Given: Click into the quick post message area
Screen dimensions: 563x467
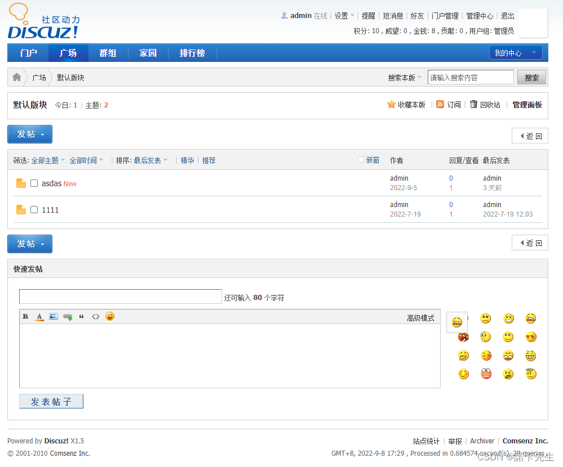Looking at the screenshot, I should click(230, 356).
